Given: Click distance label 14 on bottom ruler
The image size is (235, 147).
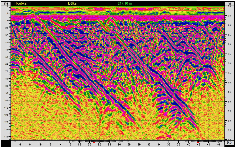Looking at the screenshot, I should pyautogui.click(x=60, y=145).
